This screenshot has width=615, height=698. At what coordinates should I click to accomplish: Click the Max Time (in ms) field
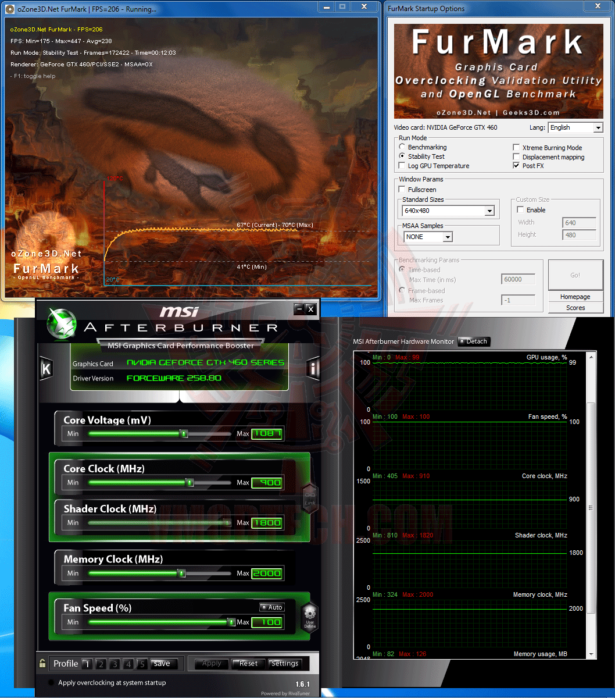(518, 279)
